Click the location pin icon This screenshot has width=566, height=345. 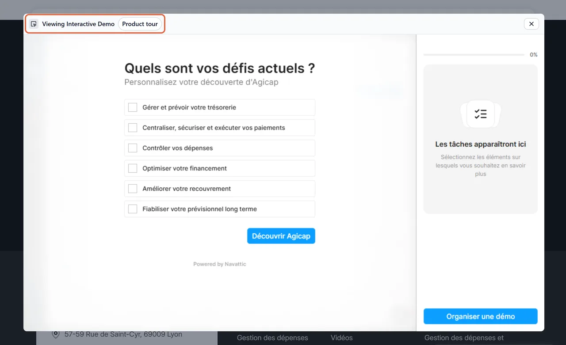click(56, 334)
